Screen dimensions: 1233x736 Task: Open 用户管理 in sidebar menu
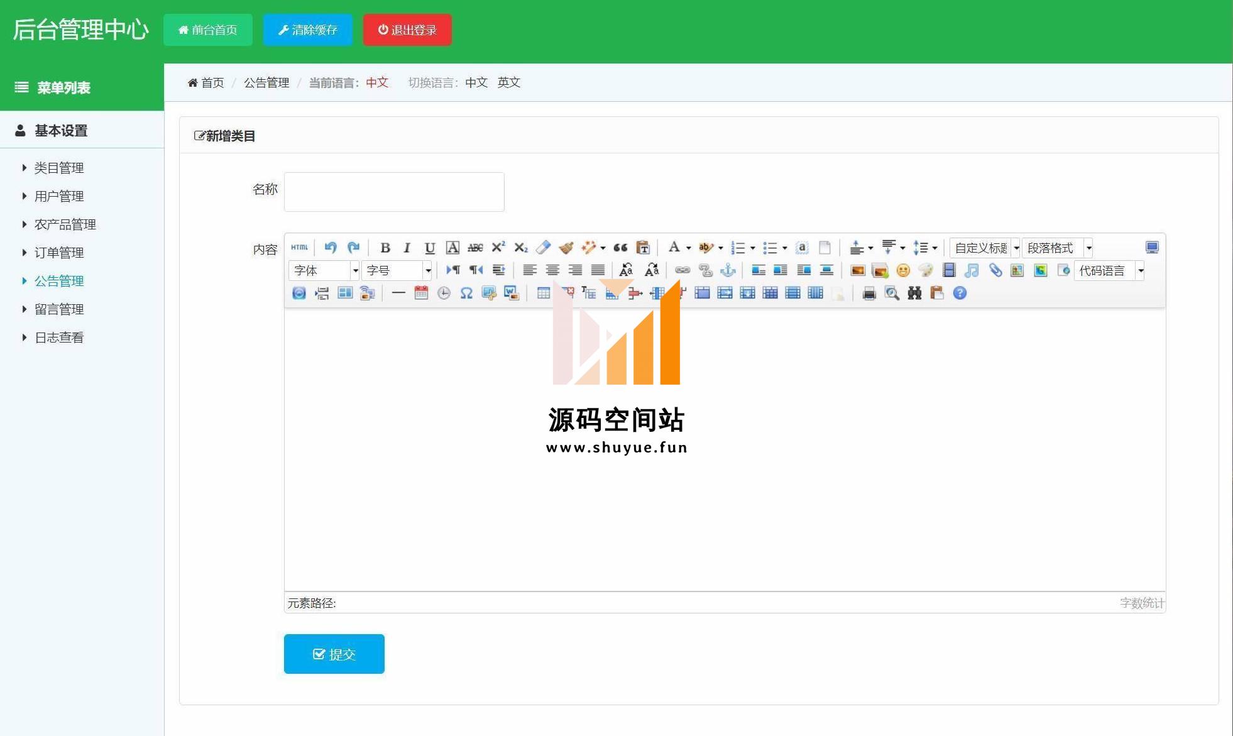(59, 196)
